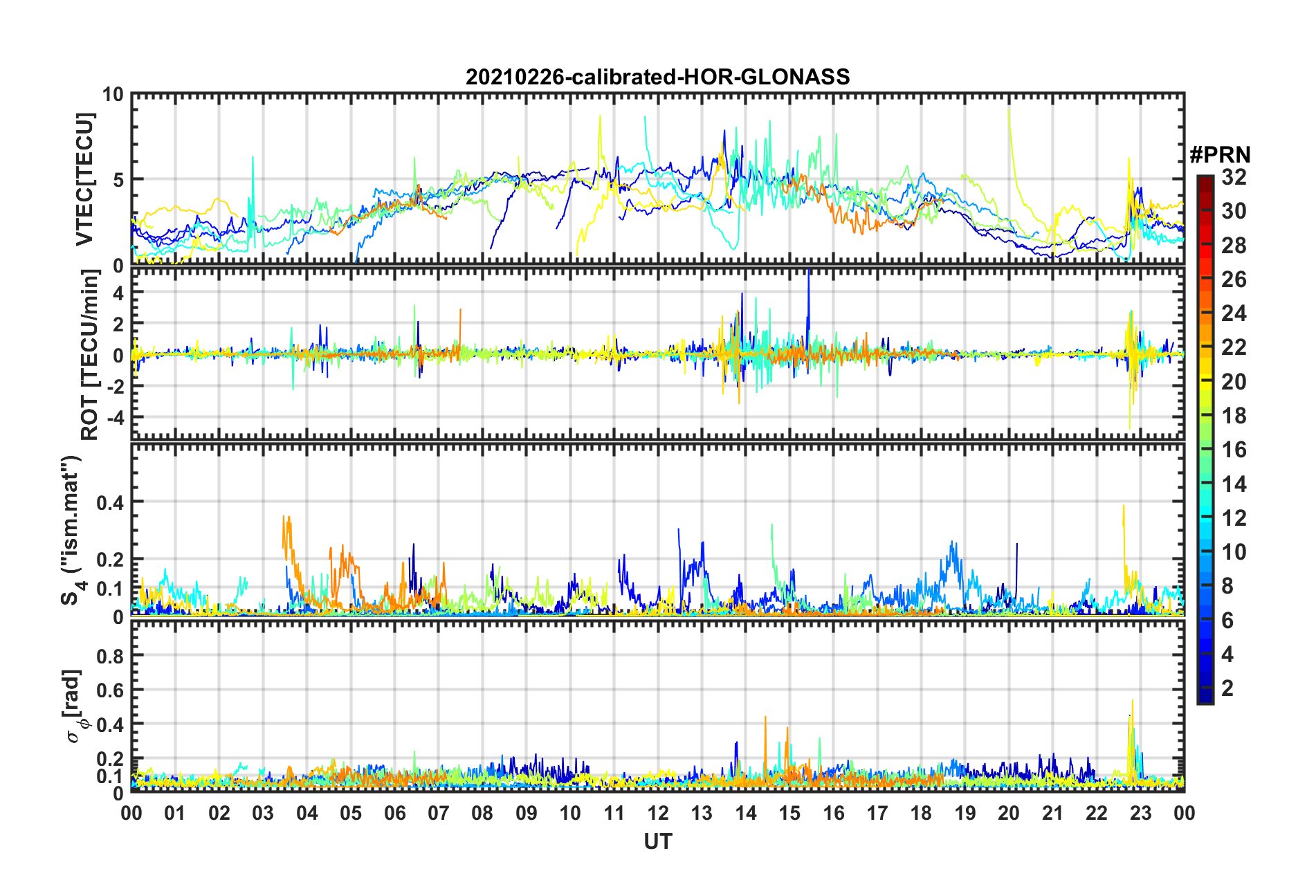The width and height of the screenshot is (1316, 880).
Task: Click colorbar tick label 14
Action: (1234, 484)
